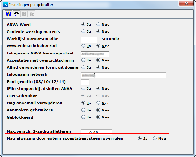Select Ja for Aanmaken gebruikers

84,110
